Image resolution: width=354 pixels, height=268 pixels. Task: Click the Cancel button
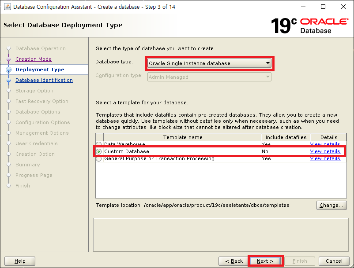[334, 261]
